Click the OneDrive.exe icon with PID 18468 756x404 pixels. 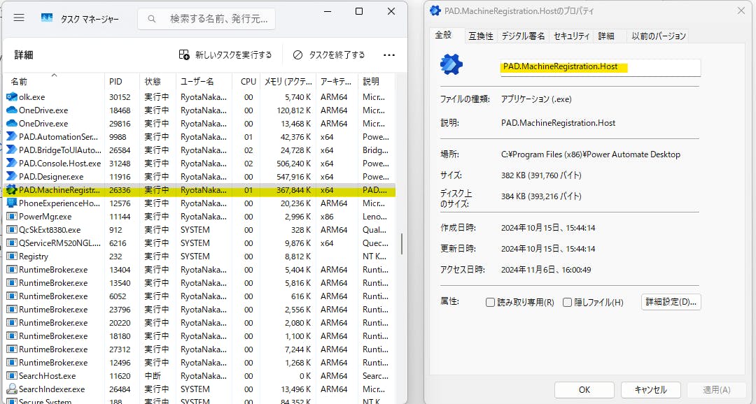click(12, 110)
